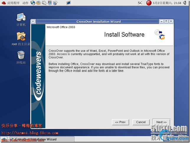Open the 动作 menu

[25, 3]
